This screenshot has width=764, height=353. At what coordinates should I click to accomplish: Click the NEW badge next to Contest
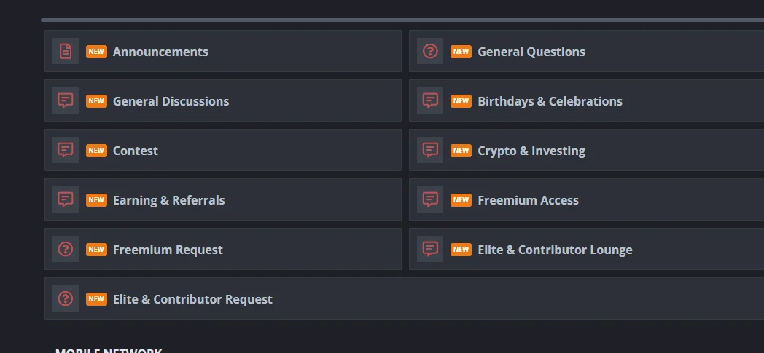(96, 150)
